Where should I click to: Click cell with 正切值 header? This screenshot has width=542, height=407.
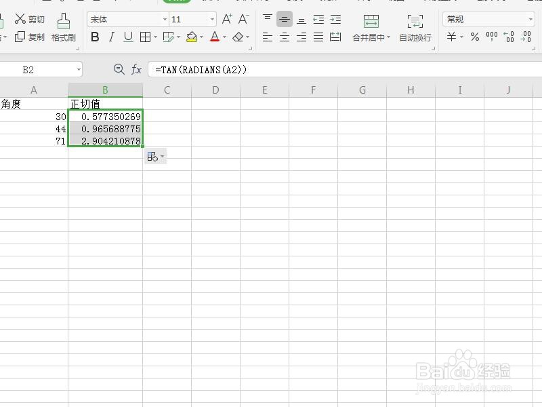coord(106,104)
